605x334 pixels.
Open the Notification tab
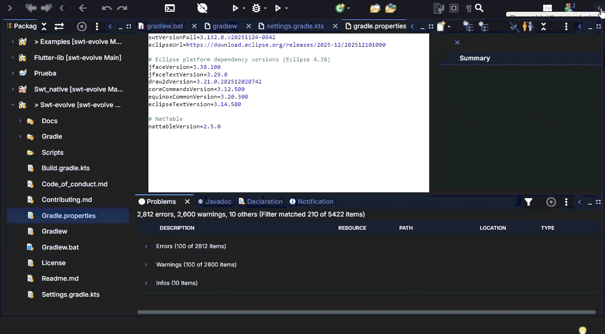tap(311, 201)
